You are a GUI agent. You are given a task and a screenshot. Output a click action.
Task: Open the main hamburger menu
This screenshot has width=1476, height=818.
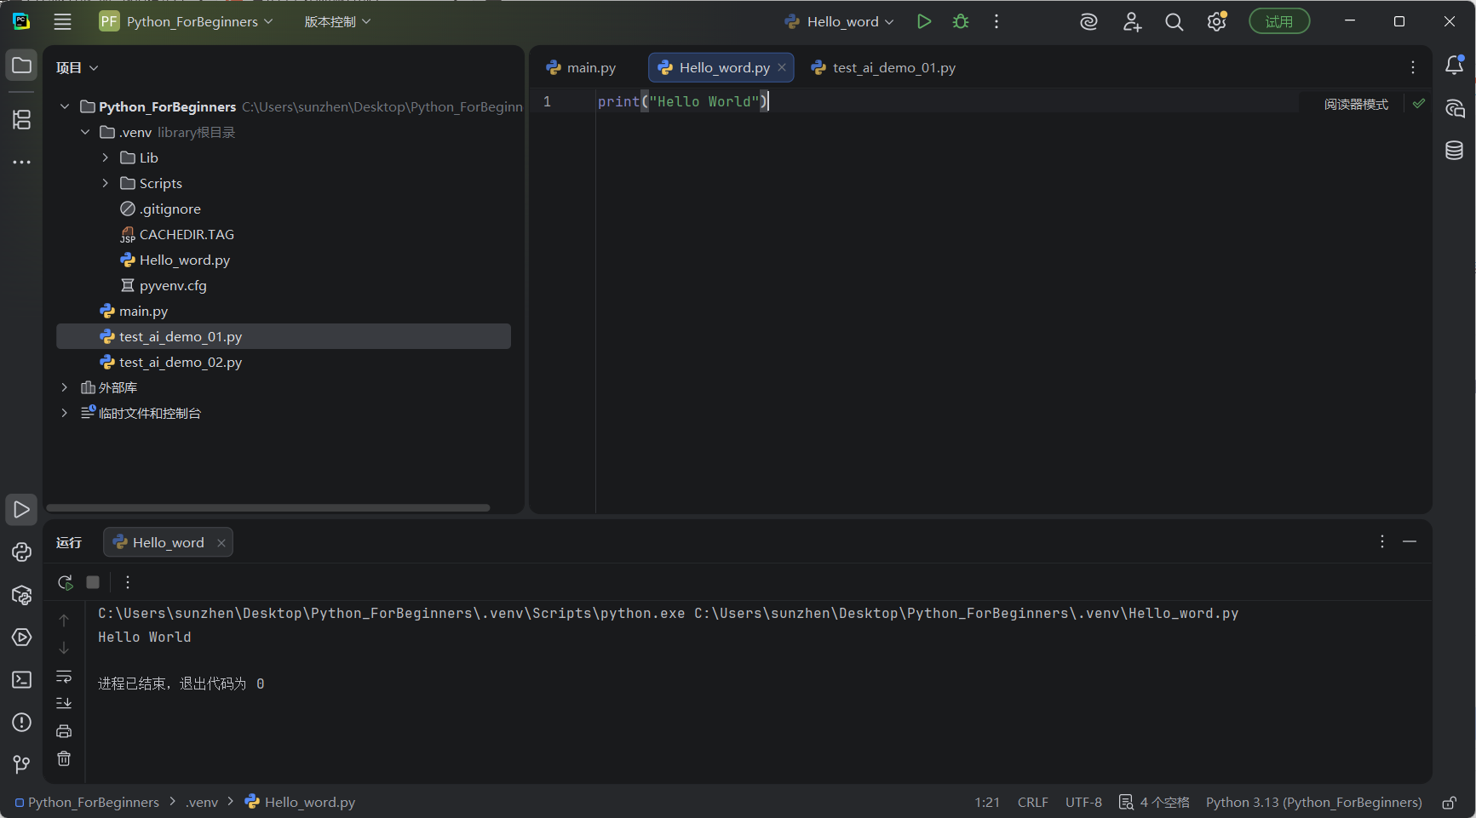(62, 22)
